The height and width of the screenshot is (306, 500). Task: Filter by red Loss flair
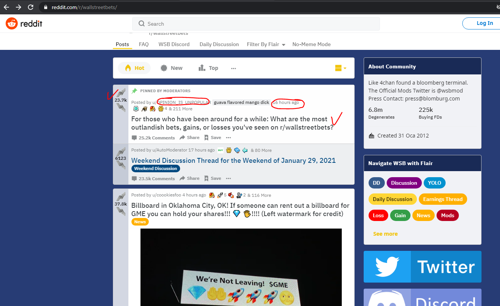(x=378, y=215)
